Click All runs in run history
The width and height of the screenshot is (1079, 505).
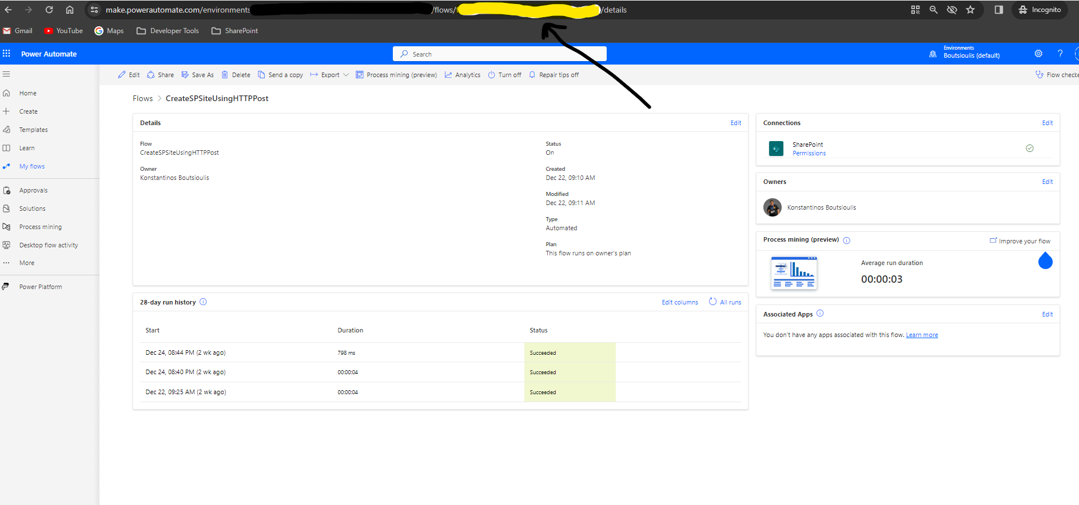pyautogui.click(x=725, y=302)
